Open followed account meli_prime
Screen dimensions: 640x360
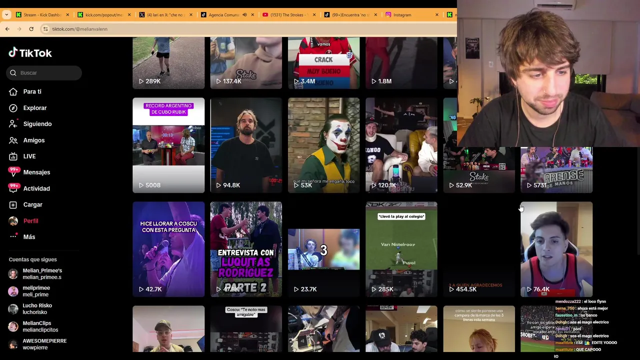36,291
